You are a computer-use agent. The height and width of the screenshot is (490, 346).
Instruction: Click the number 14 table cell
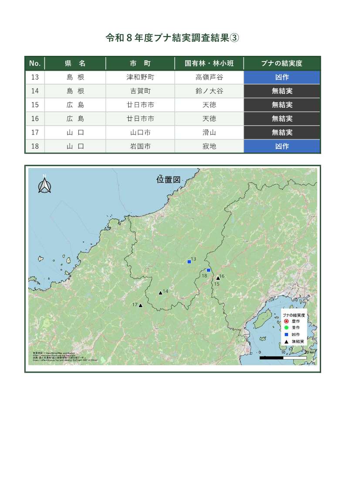pos(35,91)
